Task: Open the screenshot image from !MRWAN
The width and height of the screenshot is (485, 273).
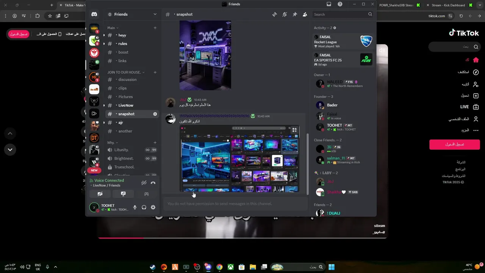Action: (x=239, y=158)
